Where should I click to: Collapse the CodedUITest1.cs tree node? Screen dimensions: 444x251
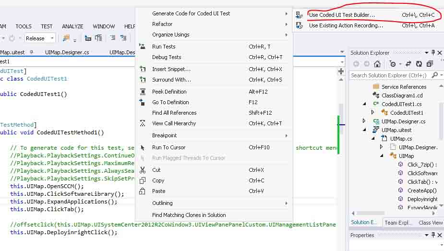click(364, 104)
